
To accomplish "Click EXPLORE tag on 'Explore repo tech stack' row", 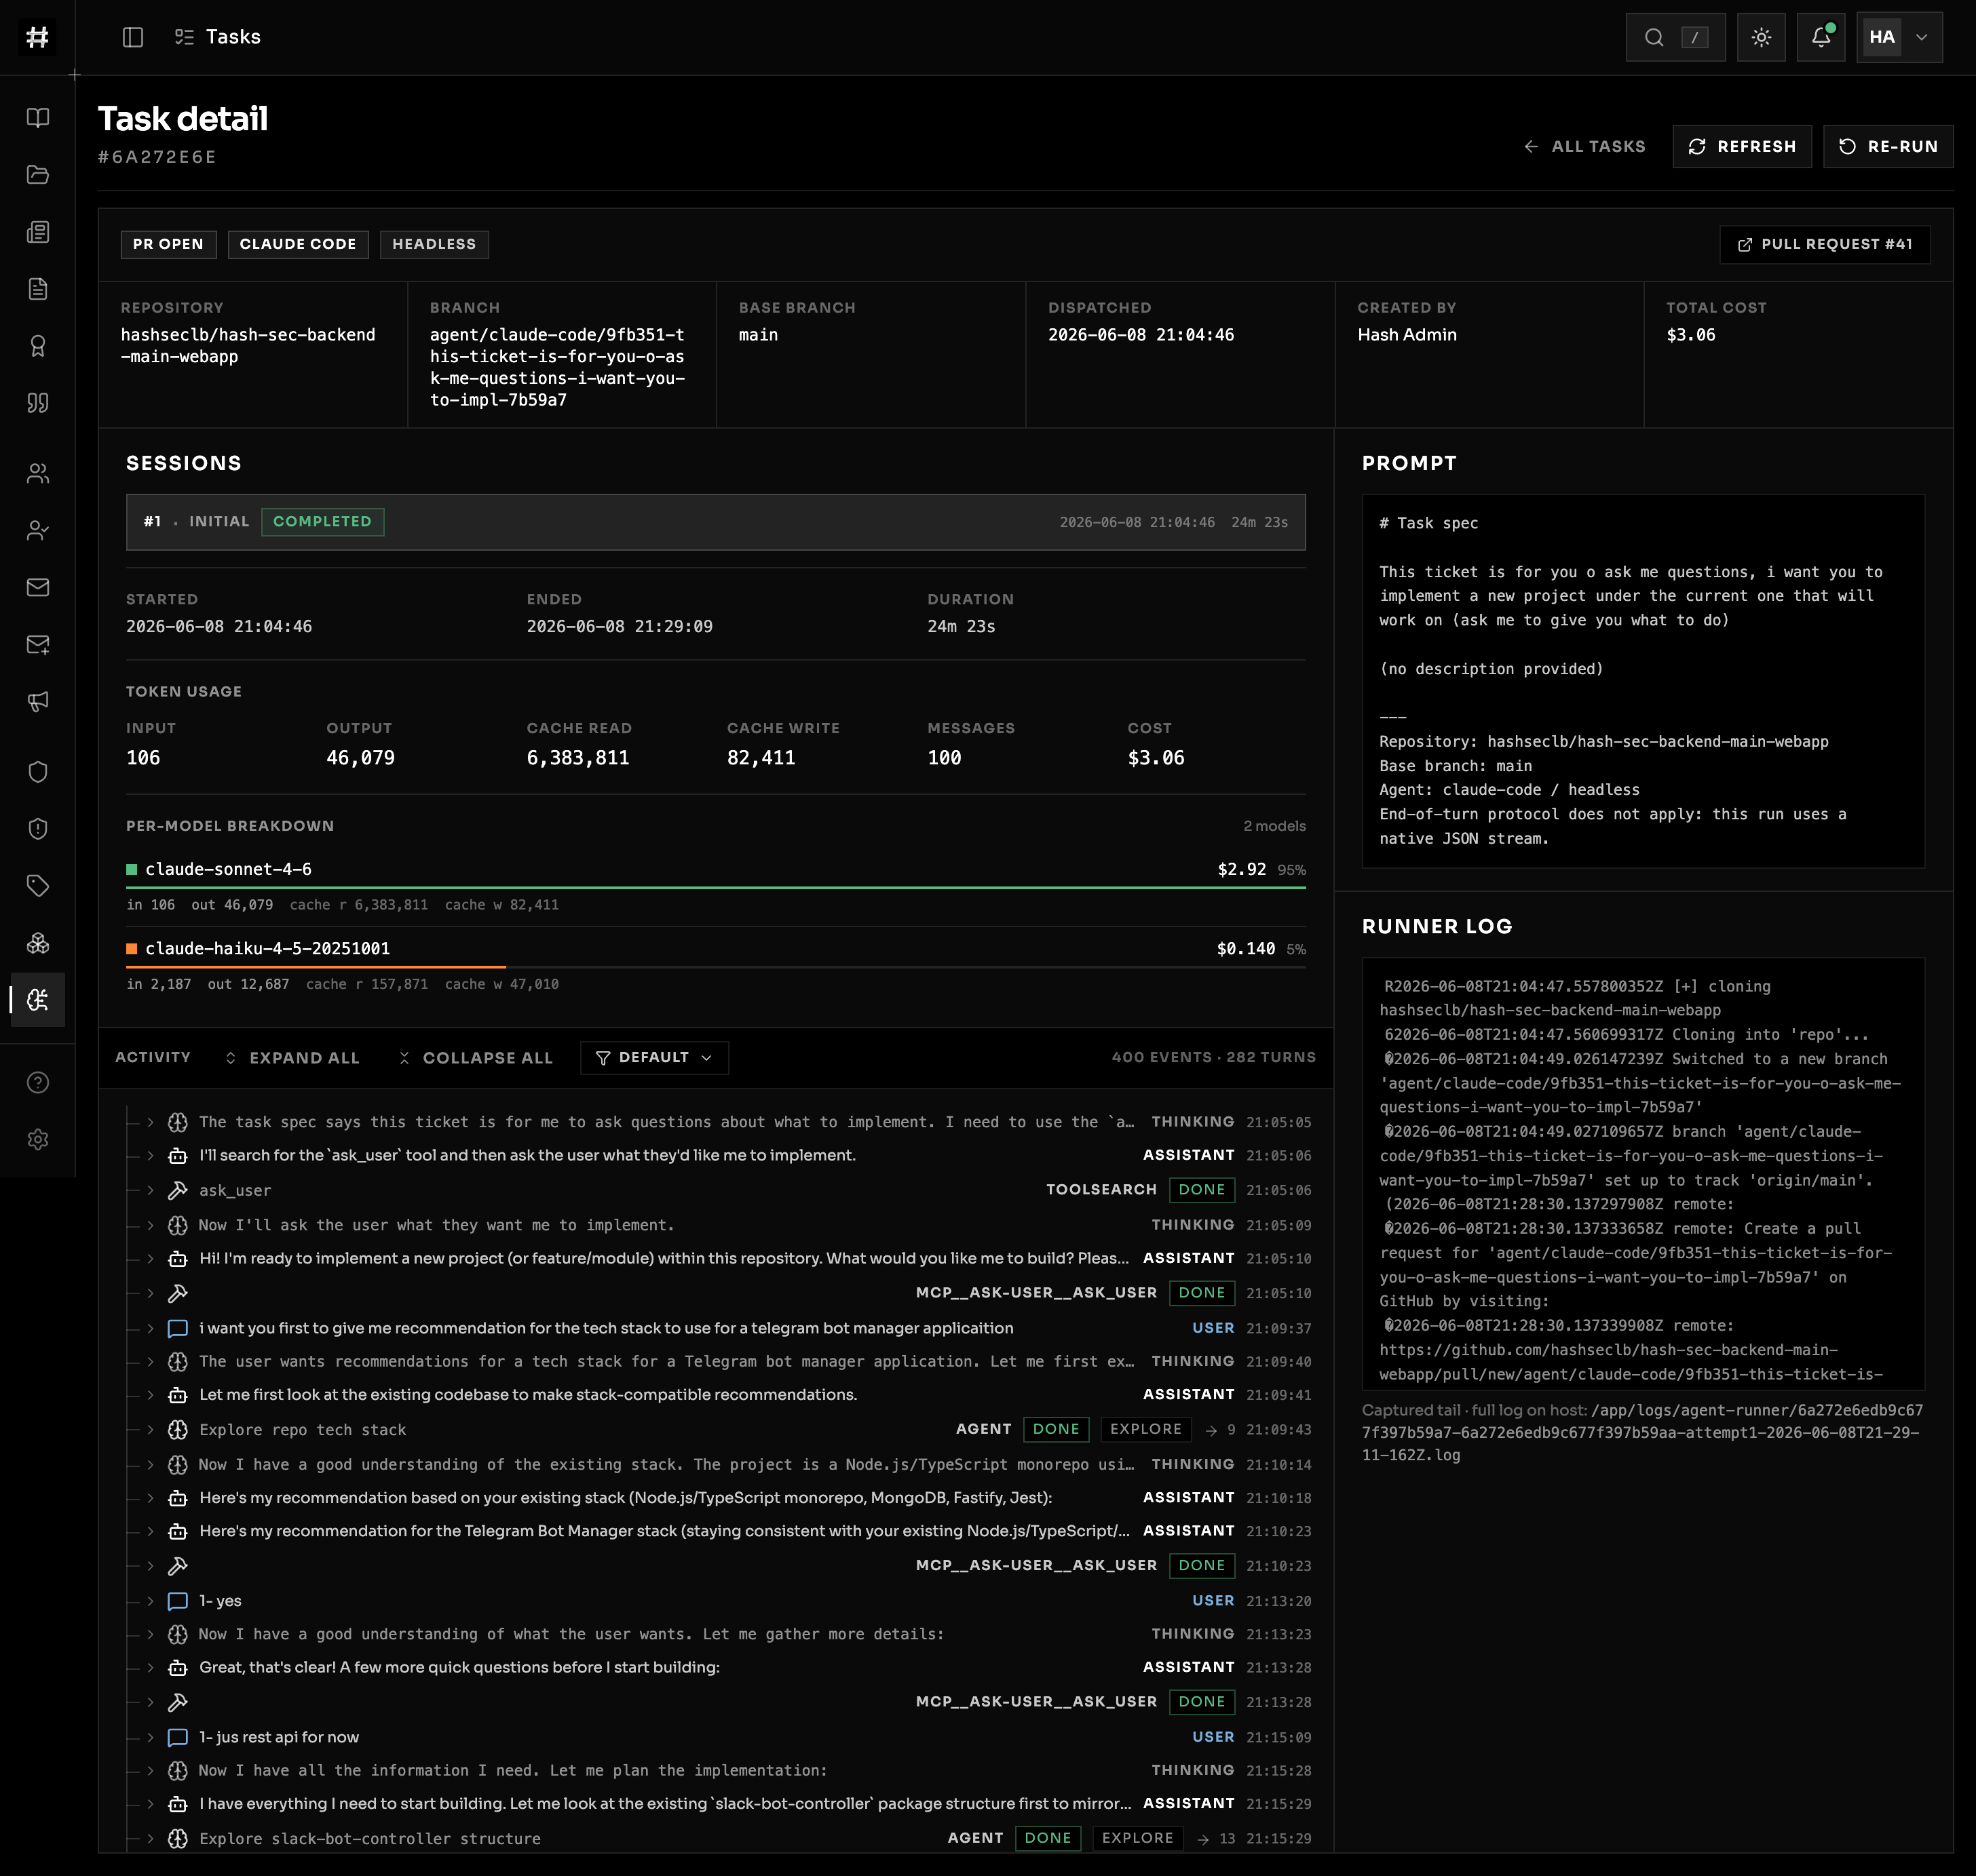I will 1145,1429.
